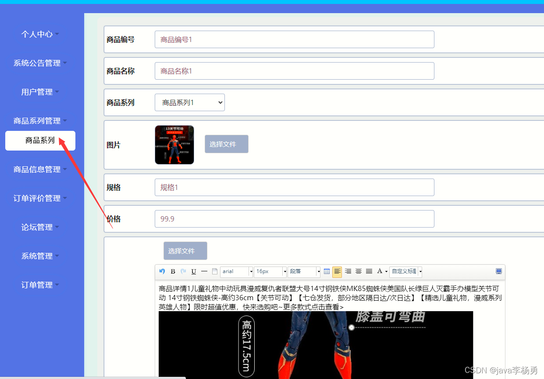Focus the 商品编号 input field

click(295, 39)
